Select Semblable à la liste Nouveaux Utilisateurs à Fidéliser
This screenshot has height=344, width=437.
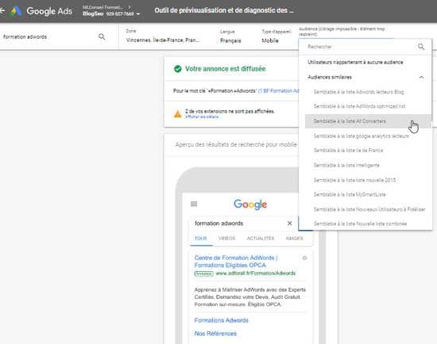coord(369,209)
